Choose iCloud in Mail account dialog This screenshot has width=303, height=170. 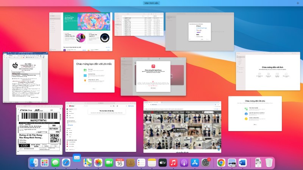[198, 26]
